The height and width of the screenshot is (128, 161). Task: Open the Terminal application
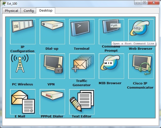(x=82, y=31)
